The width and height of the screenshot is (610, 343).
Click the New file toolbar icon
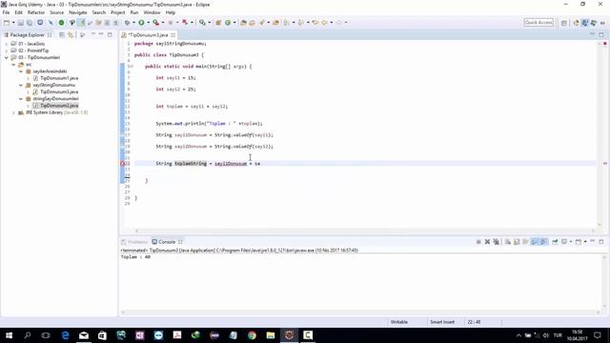(x=7, y=23)
